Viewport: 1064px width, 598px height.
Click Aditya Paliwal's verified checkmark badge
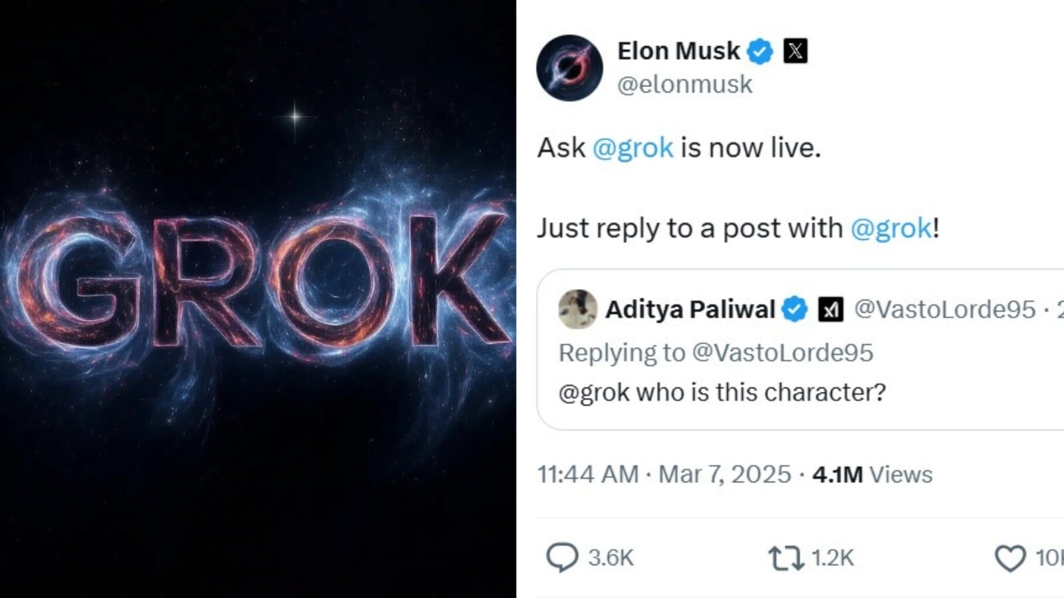coord(794,309)
